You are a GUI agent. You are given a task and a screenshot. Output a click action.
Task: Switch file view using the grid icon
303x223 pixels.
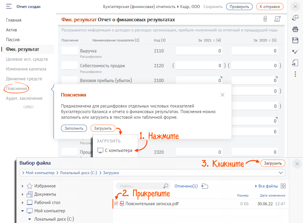pos(283,186)
